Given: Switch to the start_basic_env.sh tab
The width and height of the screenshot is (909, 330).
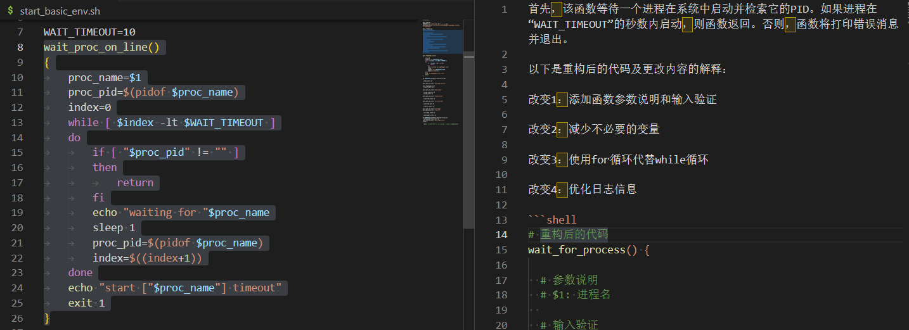Looking at the screenshot, I should pos(60,11).
